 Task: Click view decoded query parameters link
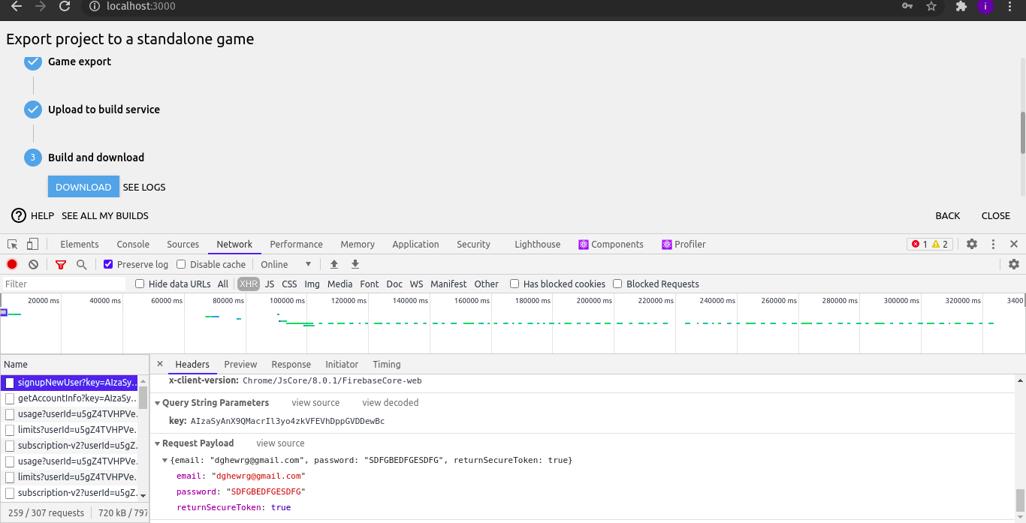(389, 403)
